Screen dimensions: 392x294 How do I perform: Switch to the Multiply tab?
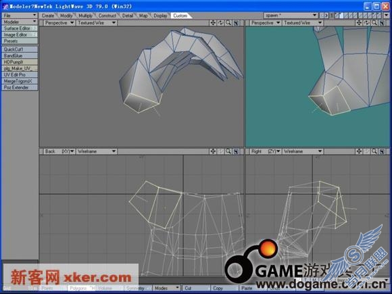86,16
